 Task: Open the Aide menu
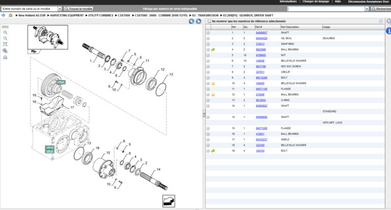click(x=338, y=2)
